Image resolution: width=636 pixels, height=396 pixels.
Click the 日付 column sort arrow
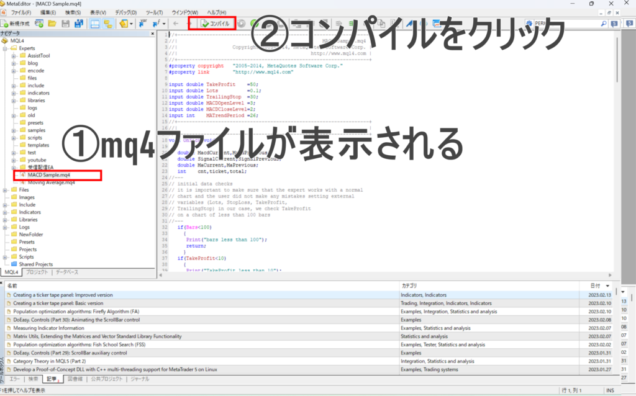point(607,286)
